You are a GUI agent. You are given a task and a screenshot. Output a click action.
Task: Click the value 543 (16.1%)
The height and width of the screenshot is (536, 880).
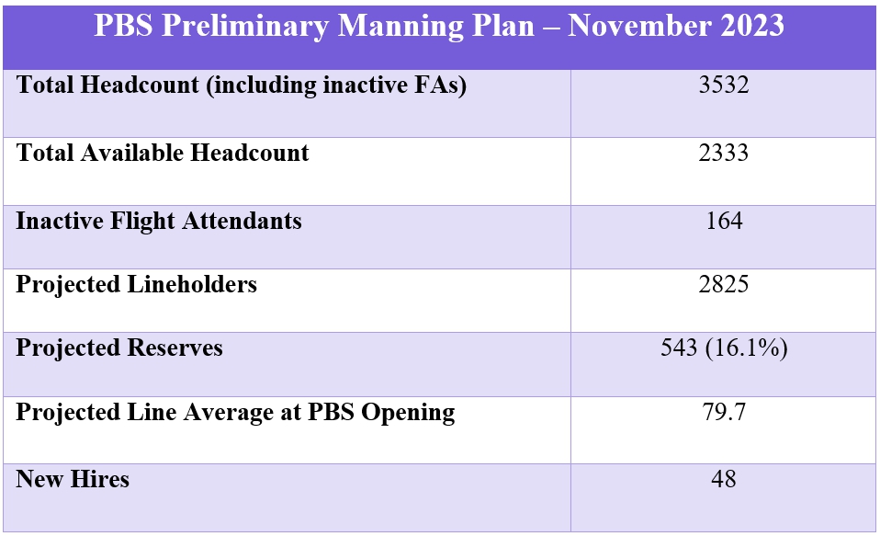coord(724,348)
